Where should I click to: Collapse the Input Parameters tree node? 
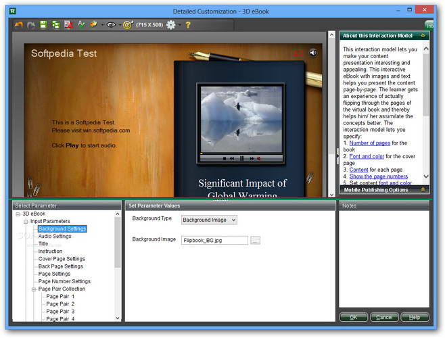[x=26, y=221]
